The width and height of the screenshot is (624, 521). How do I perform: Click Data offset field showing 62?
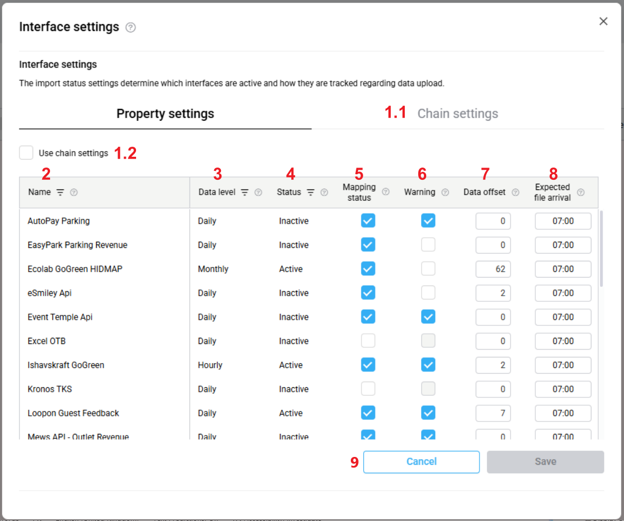493,269
